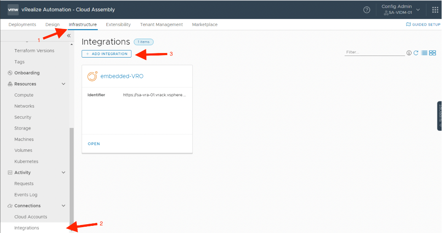Select Events Log under Activity
Screen dimensions: 442x233
pyautogui.click(x=26, y=195)
